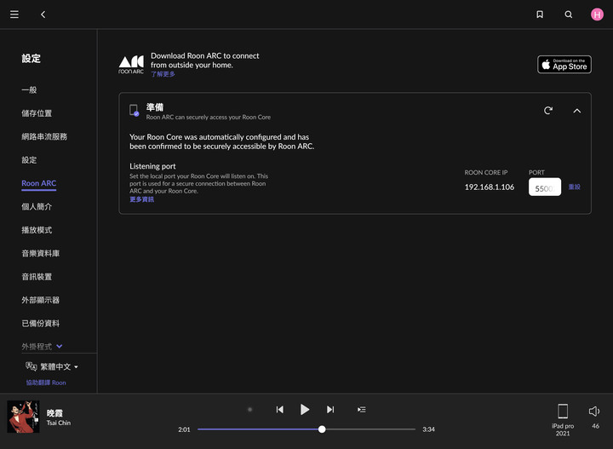Image resolution: width=613 pixels, height=449 pixels.
Task: Open search via the magnifier icon
Action: pos(569,14)
